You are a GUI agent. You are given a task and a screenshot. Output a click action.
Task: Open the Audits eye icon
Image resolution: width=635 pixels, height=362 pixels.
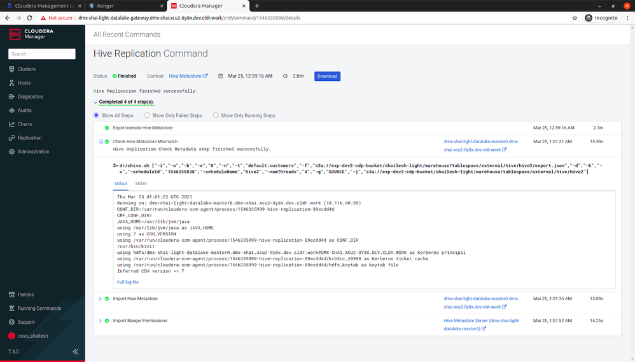point(11,111)
